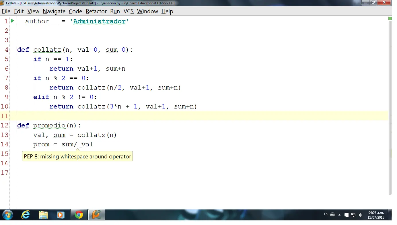Click the keyboard layout icon in the tray
The height and width of the screenshot is (225, 397).
coord(332,214)
